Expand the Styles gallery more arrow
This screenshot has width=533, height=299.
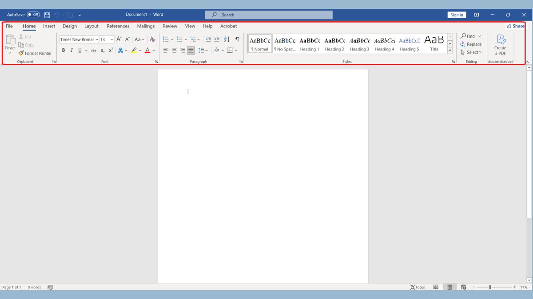pyautogui.click(x=450, y=50)
